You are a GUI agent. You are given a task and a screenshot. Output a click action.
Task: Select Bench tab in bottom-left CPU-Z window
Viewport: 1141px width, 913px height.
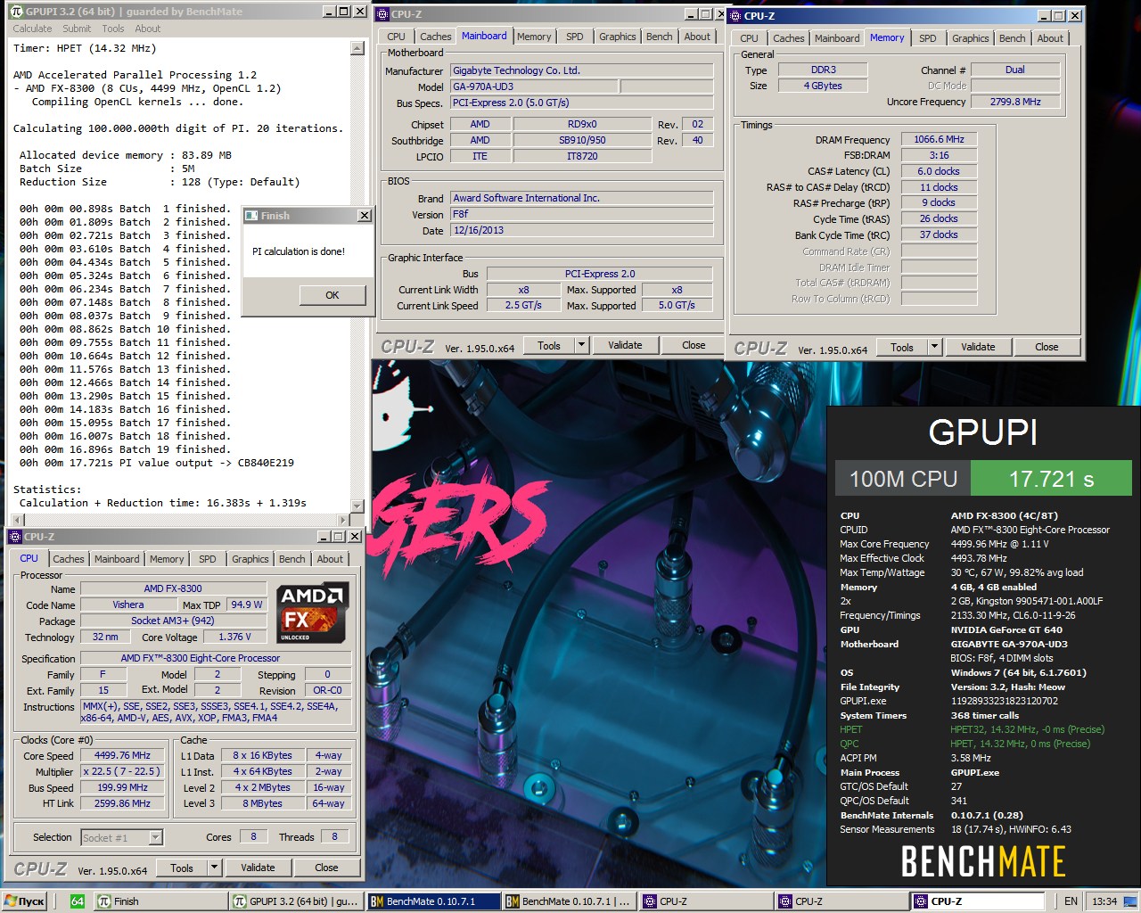[x=292, y=559]
